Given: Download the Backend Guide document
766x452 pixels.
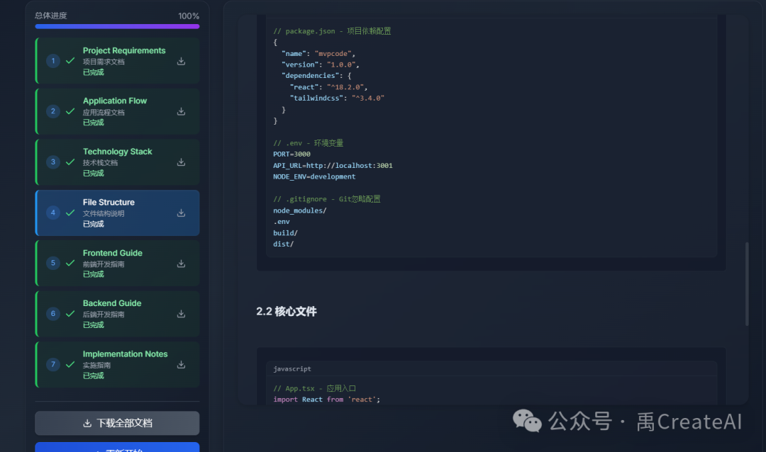Looking at the screenshot, I should [x=181, y=314].
